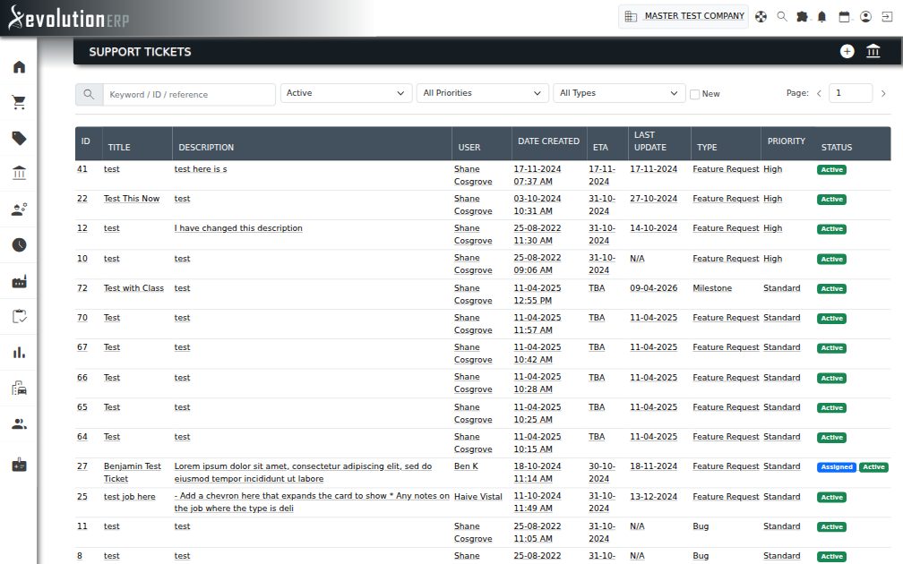This screenshot has width=903, height=564.
Task: Add a new support ticket with plus icon
Action: [847, 51]
